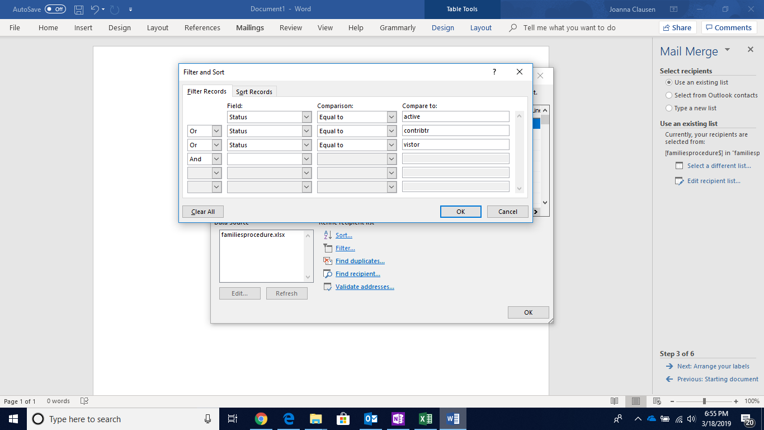Expand the contribtr row Field dropdown
The width and height of the screenshot is (764, 430).
click(306, 131)
